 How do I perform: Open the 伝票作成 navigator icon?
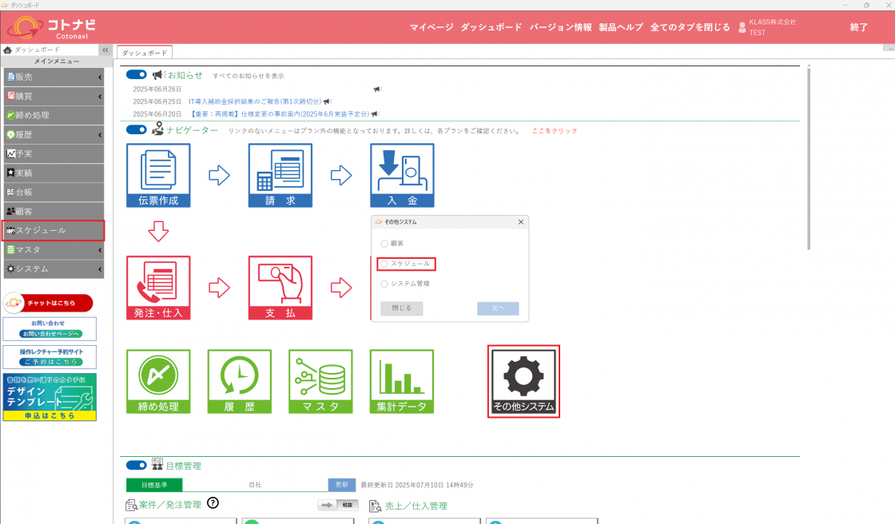tap(158, 175)
